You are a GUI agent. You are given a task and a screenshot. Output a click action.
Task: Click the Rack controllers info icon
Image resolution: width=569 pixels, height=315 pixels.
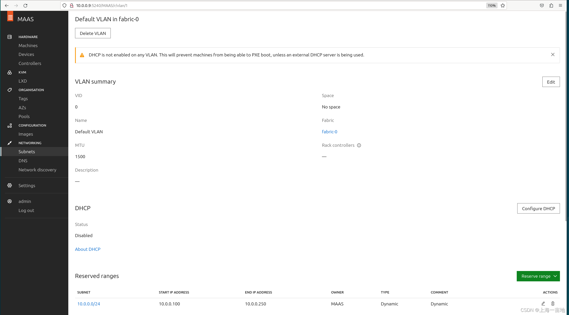359,145
